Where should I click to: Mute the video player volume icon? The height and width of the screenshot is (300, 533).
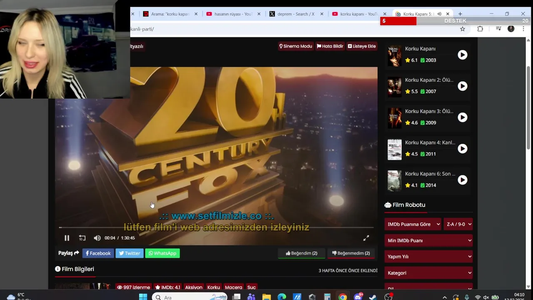(x=97, y=238)
